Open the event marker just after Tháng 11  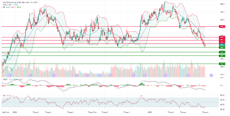(x=145, y=75)
